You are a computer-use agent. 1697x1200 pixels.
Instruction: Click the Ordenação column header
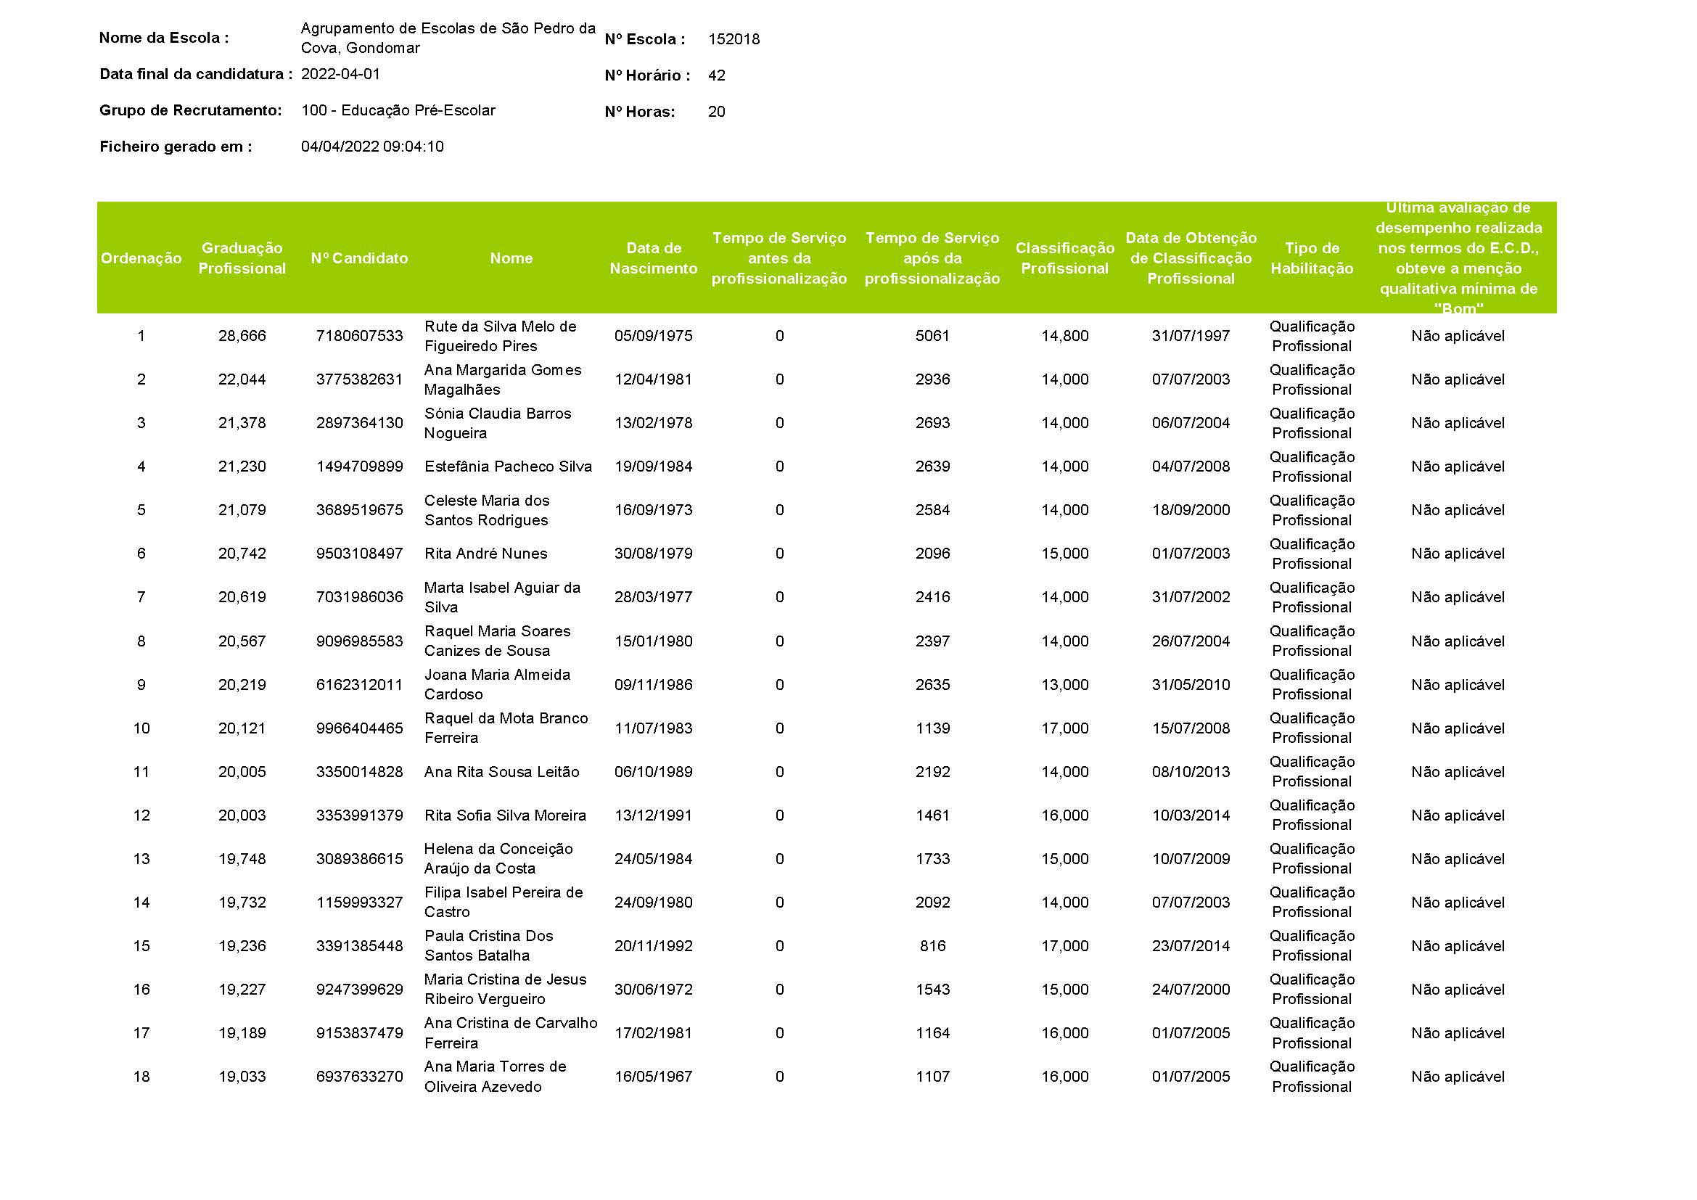[x=141, y=258]
